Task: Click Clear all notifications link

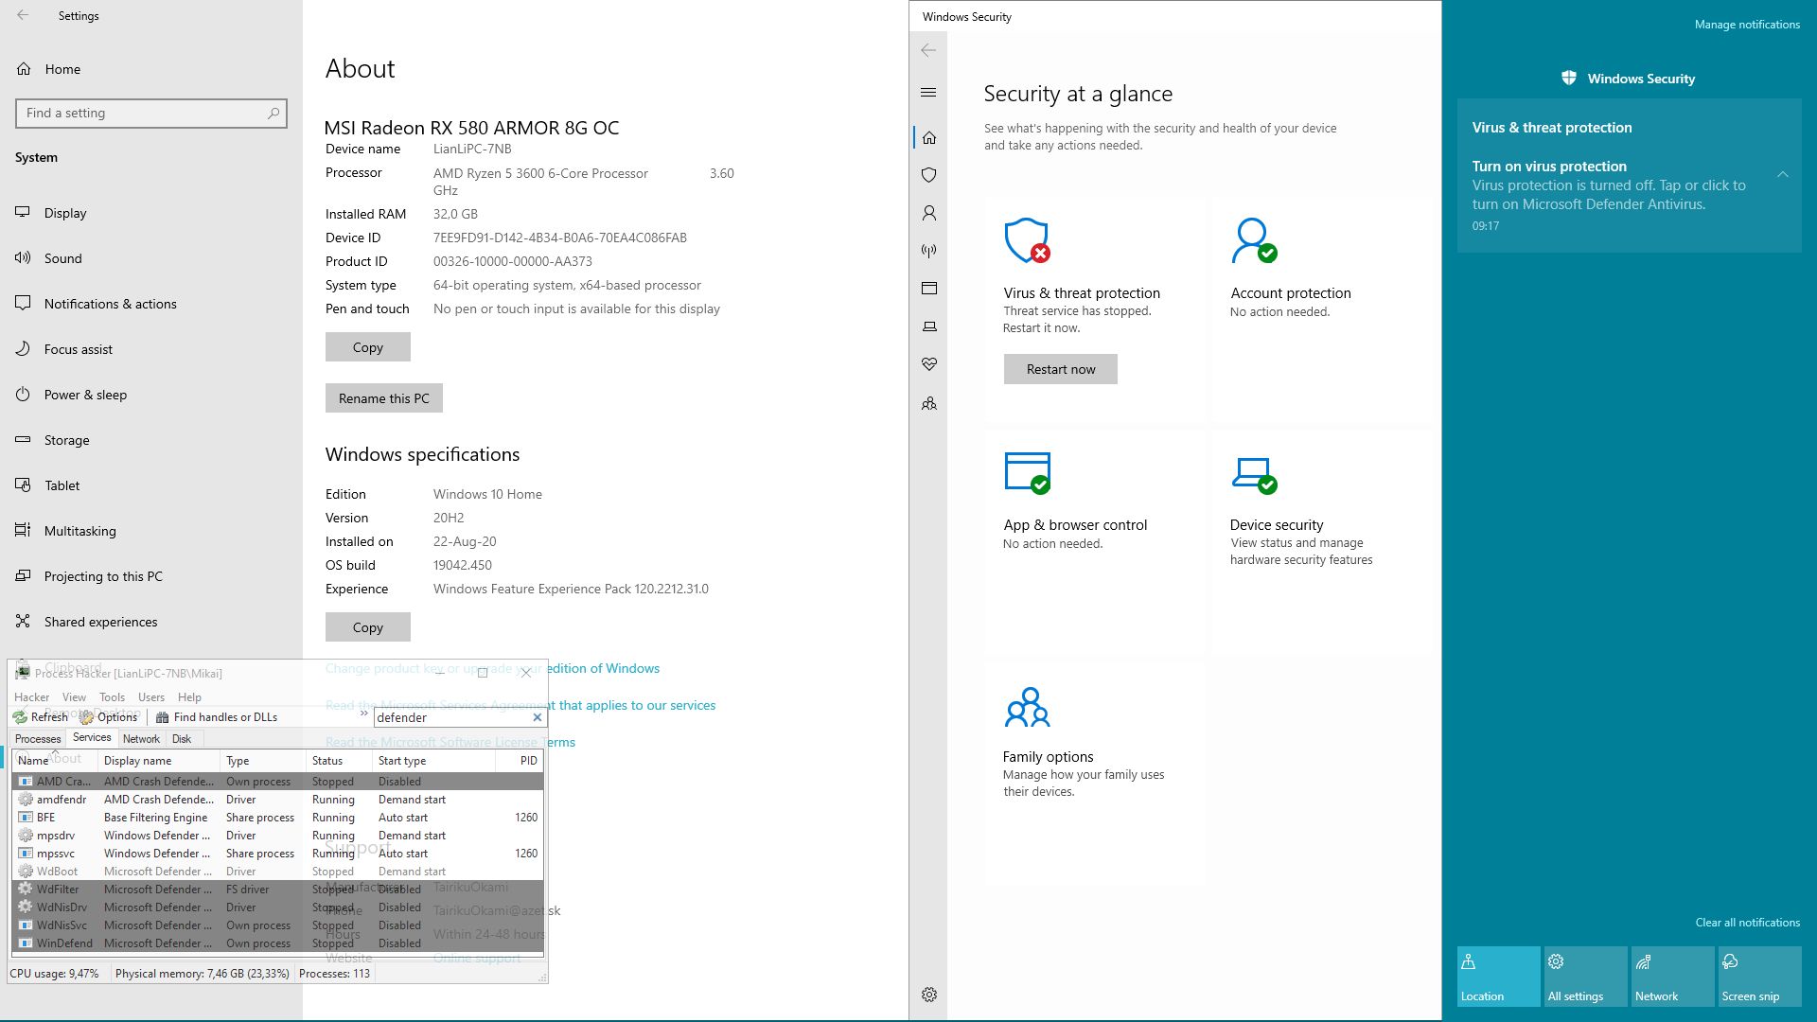Action: (1747, 923)
